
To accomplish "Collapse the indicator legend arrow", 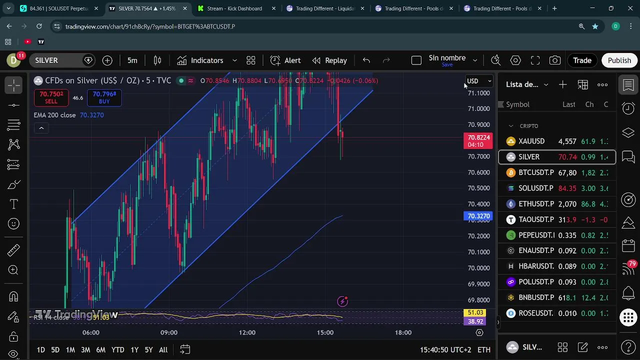I will 41,128.
